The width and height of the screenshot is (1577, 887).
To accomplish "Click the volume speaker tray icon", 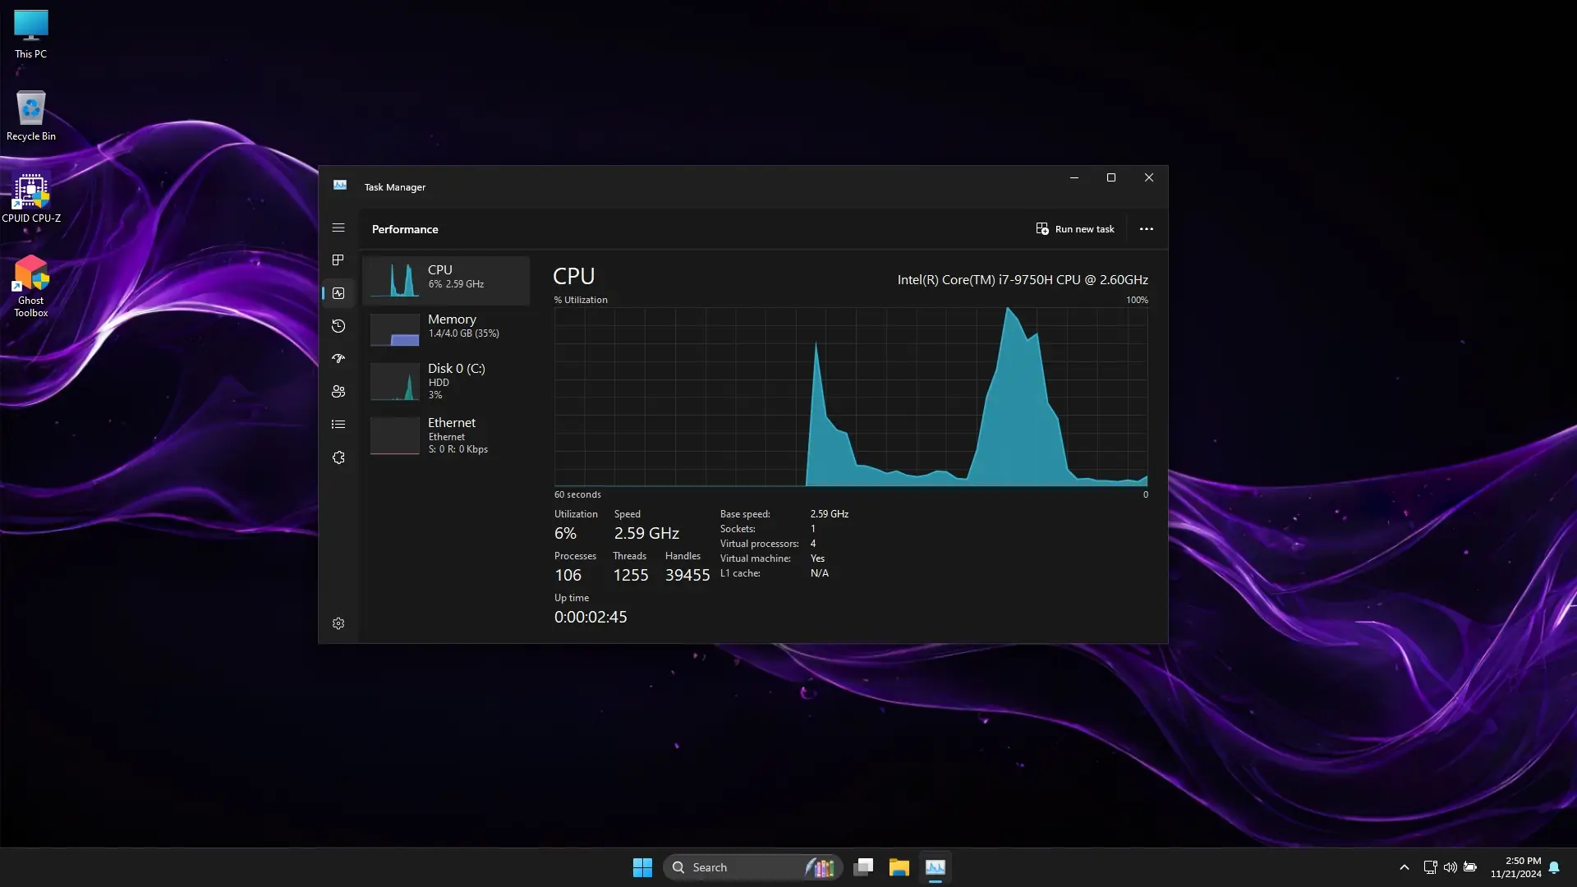I will (x=1450, y=867).
